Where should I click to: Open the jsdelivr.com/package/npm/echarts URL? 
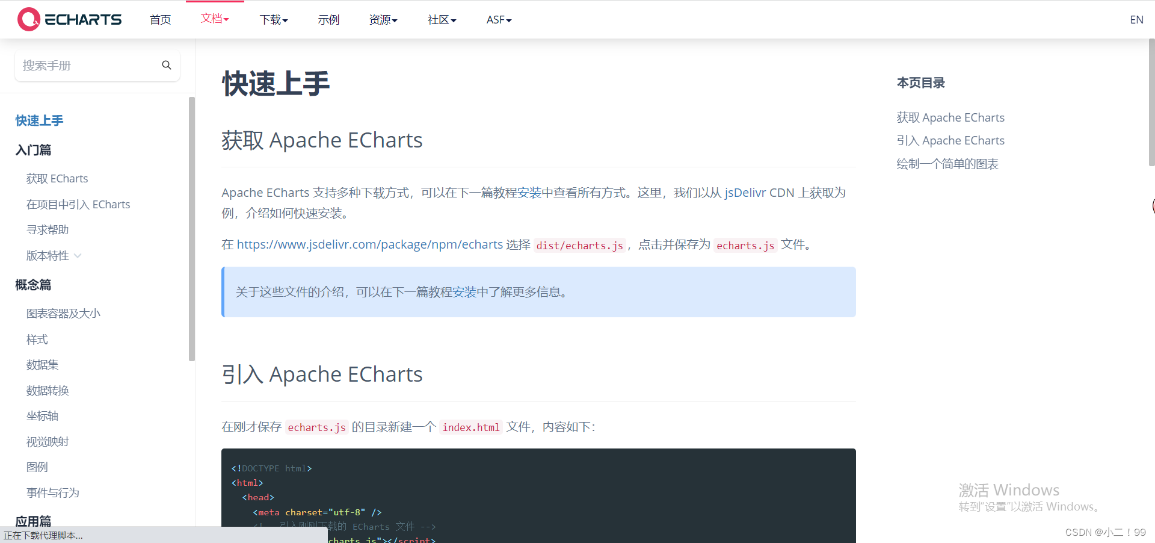tap(369, 244)
